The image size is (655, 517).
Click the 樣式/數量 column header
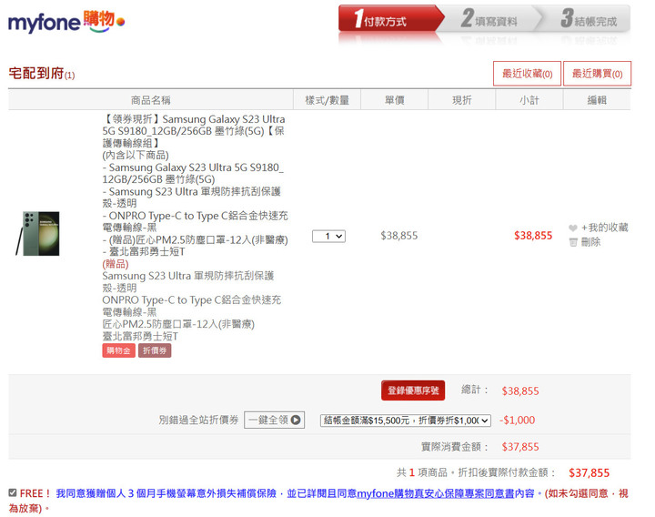327,100
